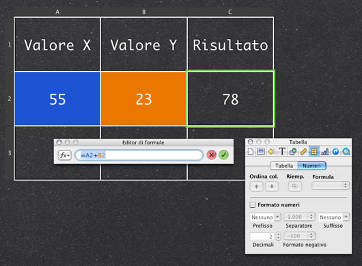Select row 1 header
This screenshot has height=266, width=362.
click(x=10, y=44)
